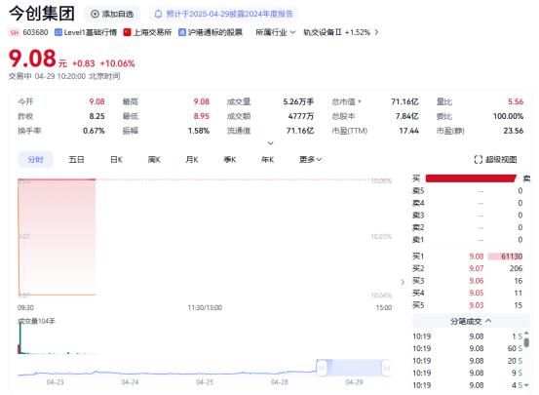Click the 上海交易所 flag icon
This screenshot has height=395, width=539.
coord(127,32)
